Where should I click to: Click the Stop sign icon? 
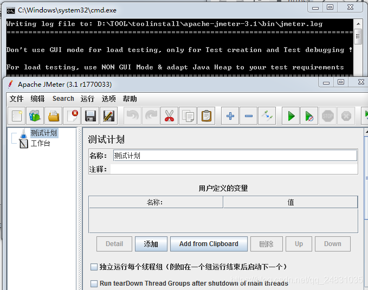pyautogui.click(x=328, y=116)
